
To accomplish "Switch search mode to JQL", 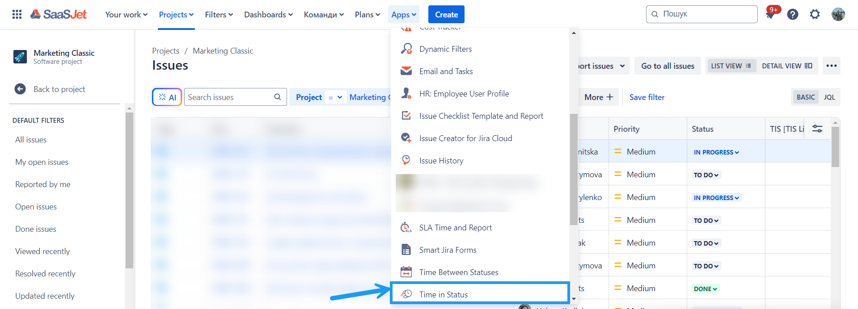I will [829, 97].
